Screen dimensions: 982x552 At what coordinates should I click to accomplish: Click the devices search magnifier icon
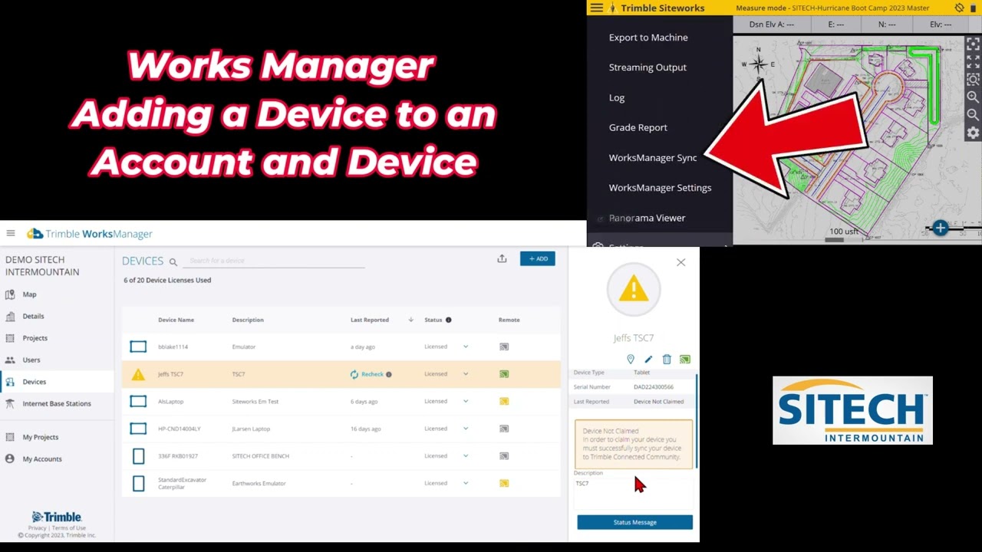click(173, 262)
